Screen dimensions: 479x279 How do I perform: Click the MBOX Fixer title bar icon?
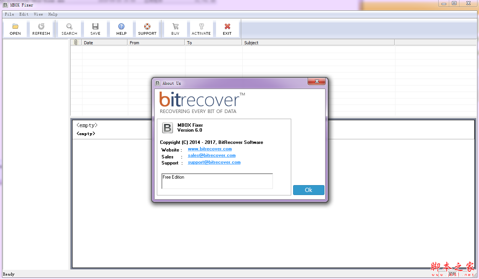pos(5,5)
